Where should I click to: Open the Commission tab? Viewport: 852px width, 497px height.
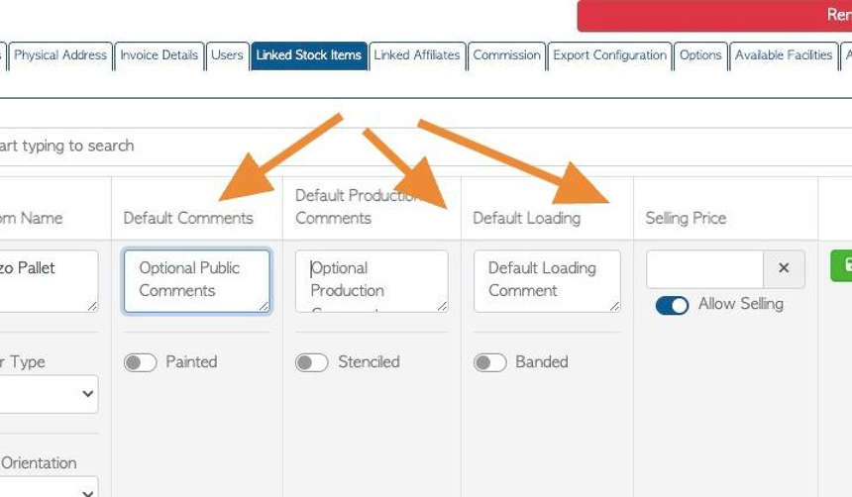coord(506,56)
